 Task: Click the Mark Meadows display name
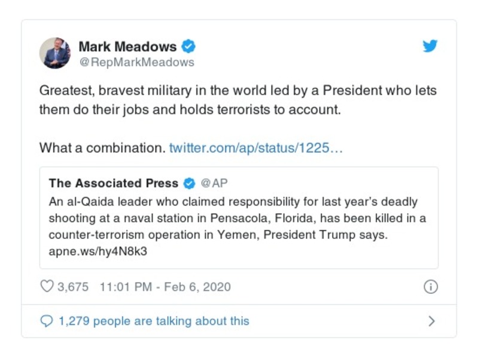[x=127, y=47]
